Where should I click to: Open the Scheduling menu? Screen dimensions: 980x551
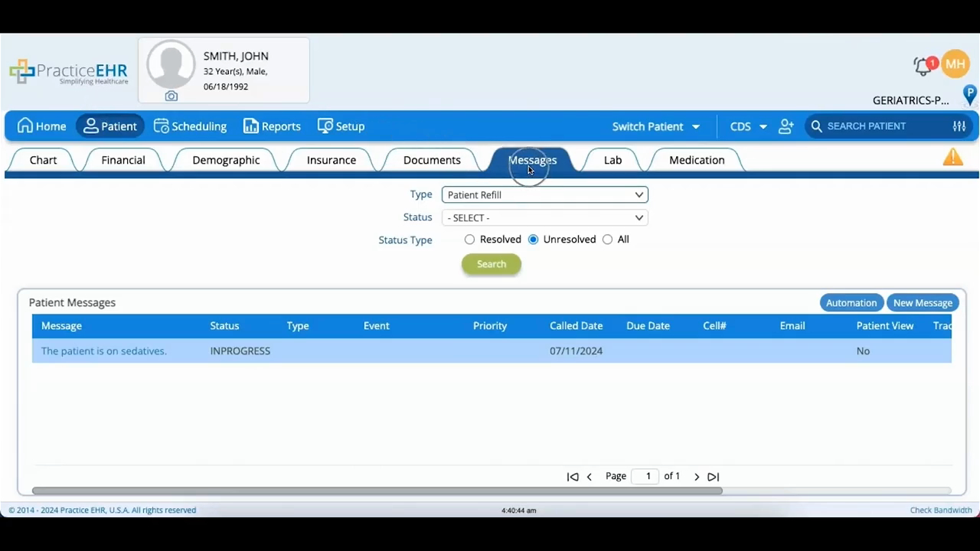click(x=190, y=126)
